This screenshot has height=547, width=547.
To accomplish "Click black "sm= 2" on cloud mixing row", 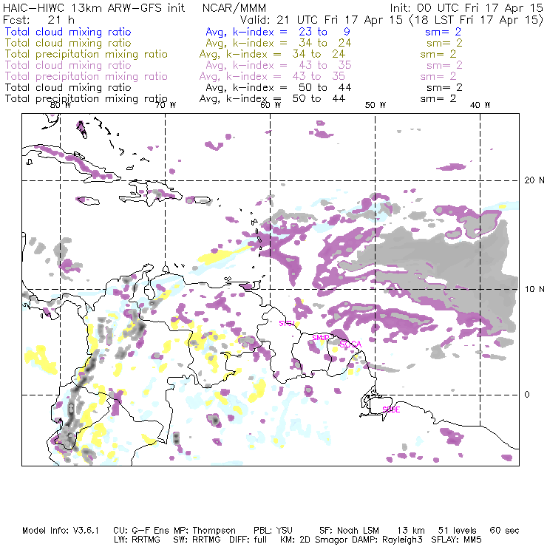I will tap(444, 87).
